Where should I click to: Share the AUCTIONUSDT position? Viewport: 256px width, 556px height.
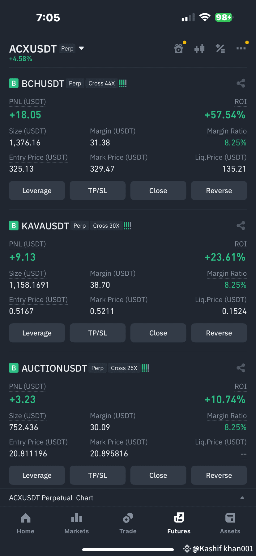click(241, 368)
